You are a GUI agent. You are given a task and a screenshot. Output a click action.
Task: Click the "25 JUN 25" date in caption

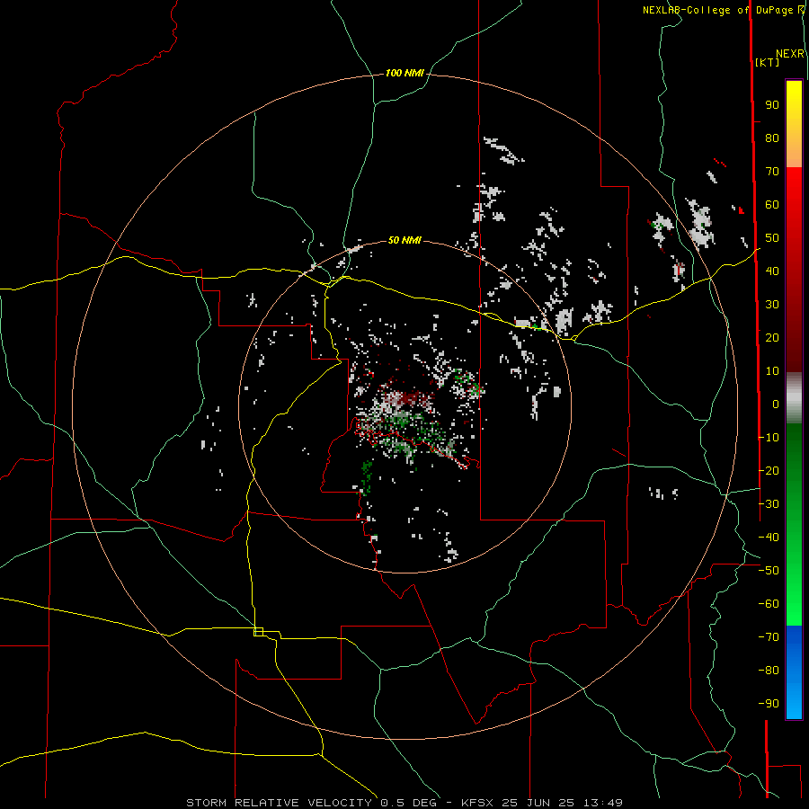[538, 803]
